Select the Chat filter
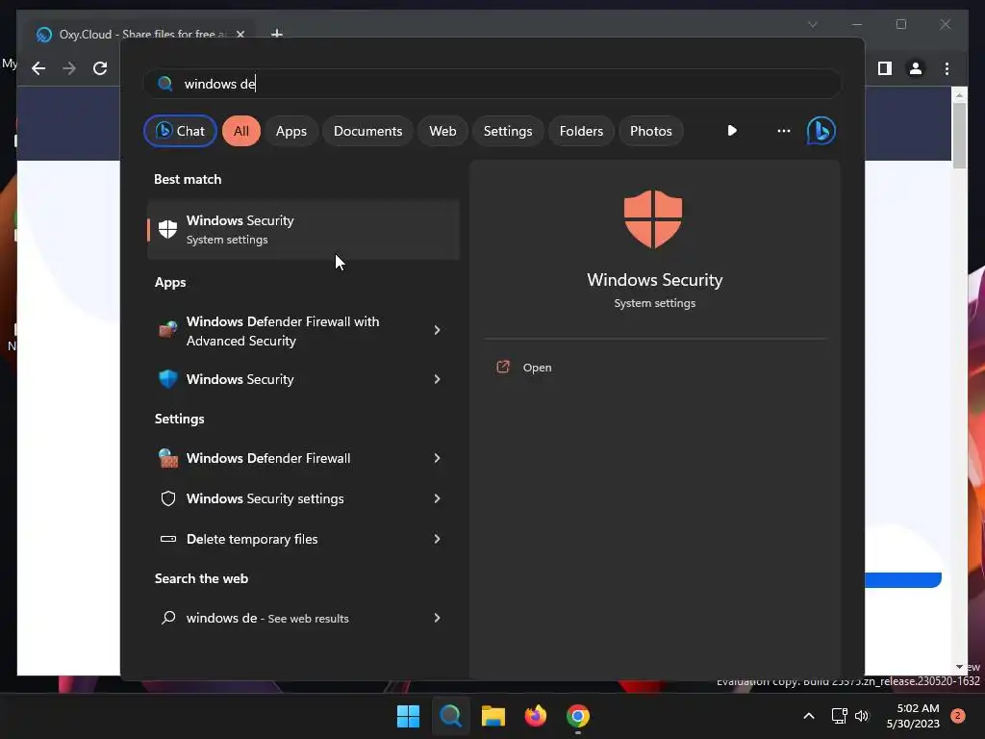Viewport: 985px width, 739px height. [x=180, y=131]
